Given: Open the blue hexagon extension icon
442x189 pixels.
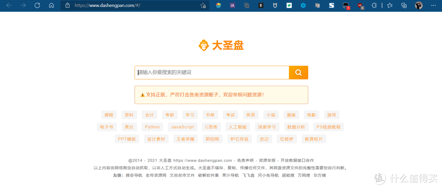Looking at the screenshot, I should 303,5.
